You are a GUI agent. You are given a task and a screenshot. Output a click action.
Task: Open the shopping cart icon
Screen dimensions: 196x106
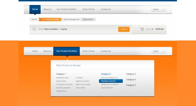click(x=142, y=29)
